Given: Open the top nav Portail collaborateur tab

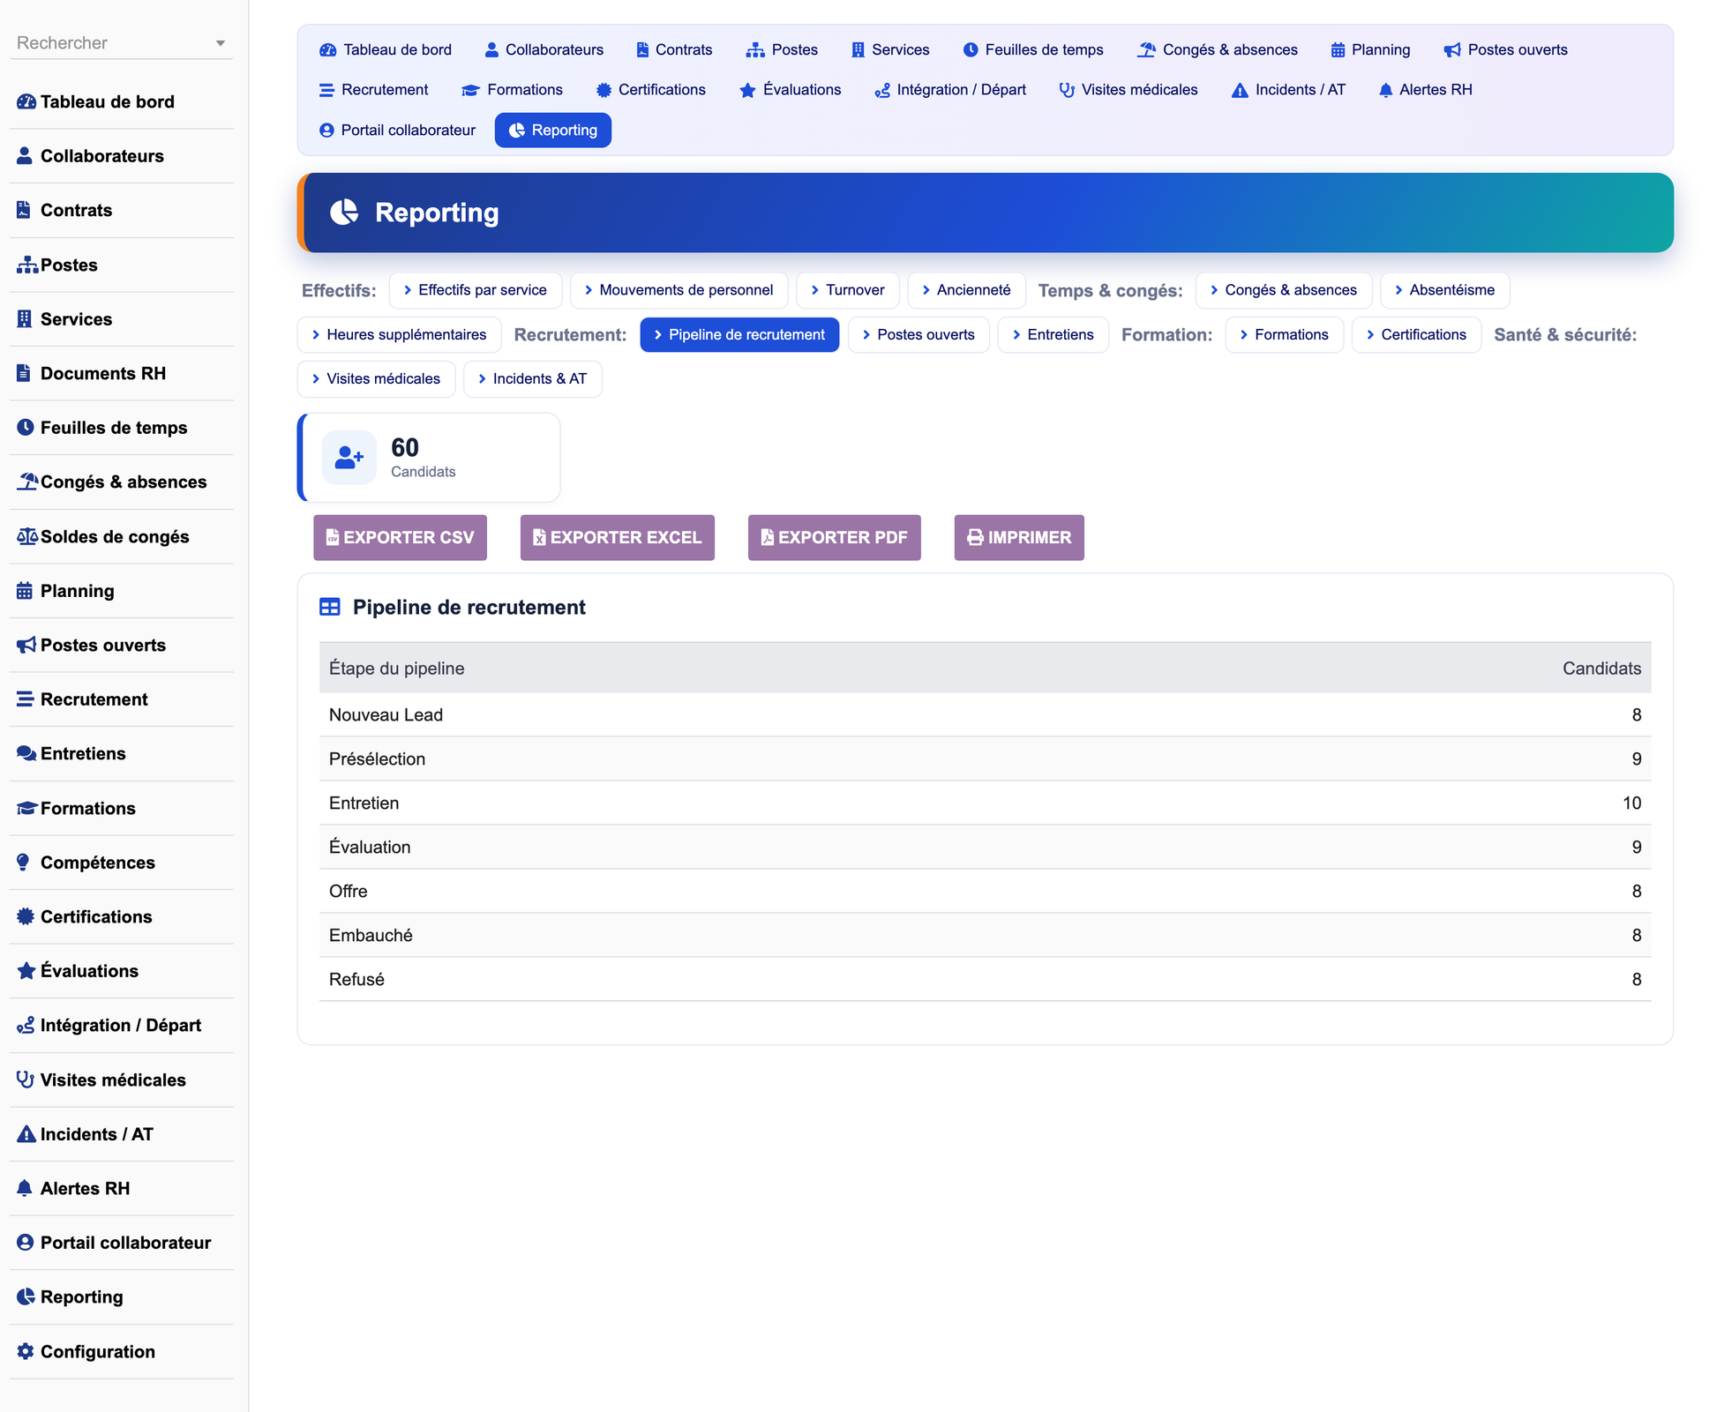Looking at the screenshot, I should [x=397, y=131].
